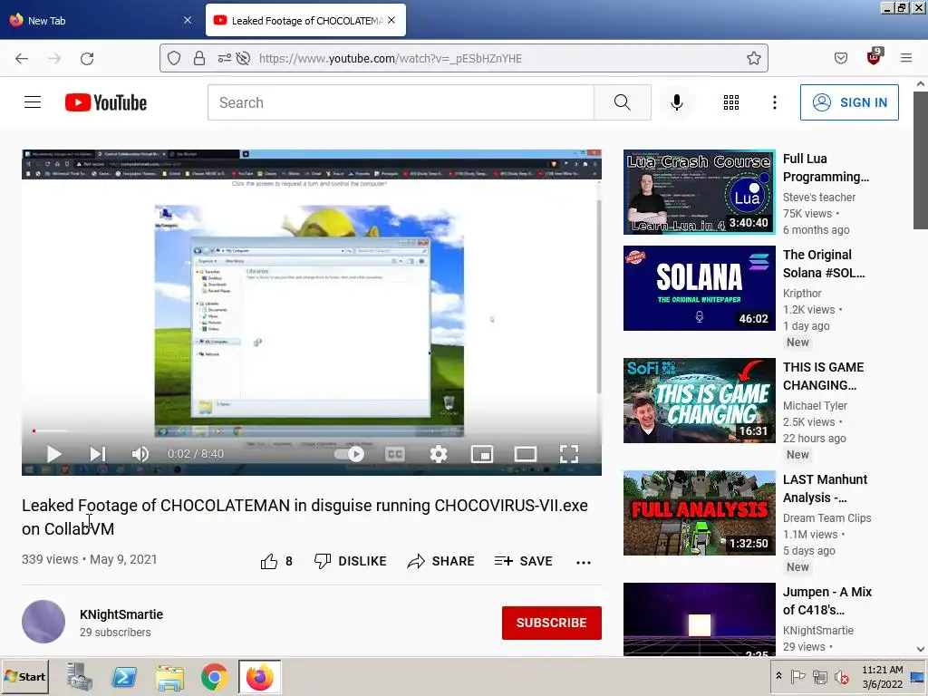Image resolution: width=928 pixels, height=696 pixels.
Task: Launch PowerShell from the taskbar
Action: [124, 676]
